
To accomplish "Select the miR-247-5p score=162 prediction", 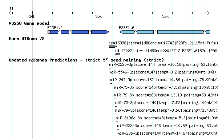I will click(164, 80).
